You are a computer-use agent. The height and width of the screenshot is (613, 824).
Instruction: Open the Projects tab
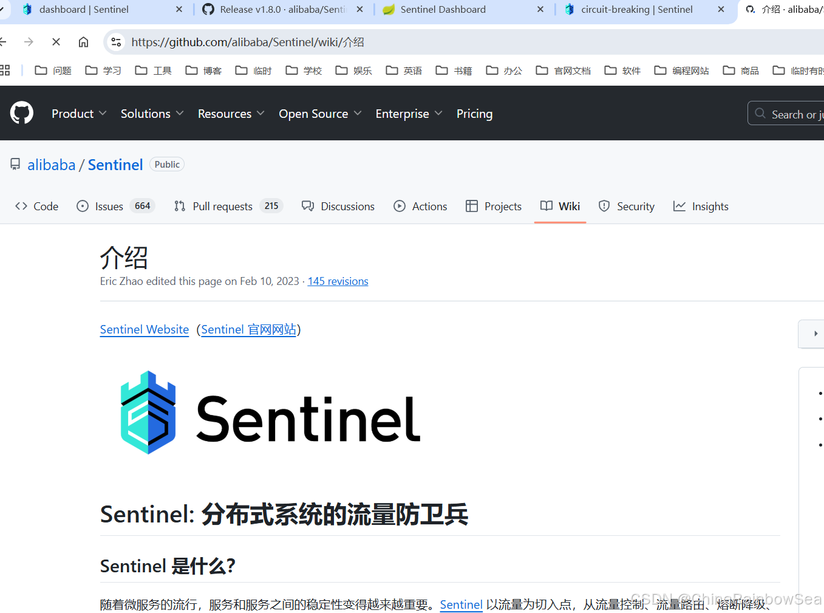pyautogui.click(x=494, y=207)
